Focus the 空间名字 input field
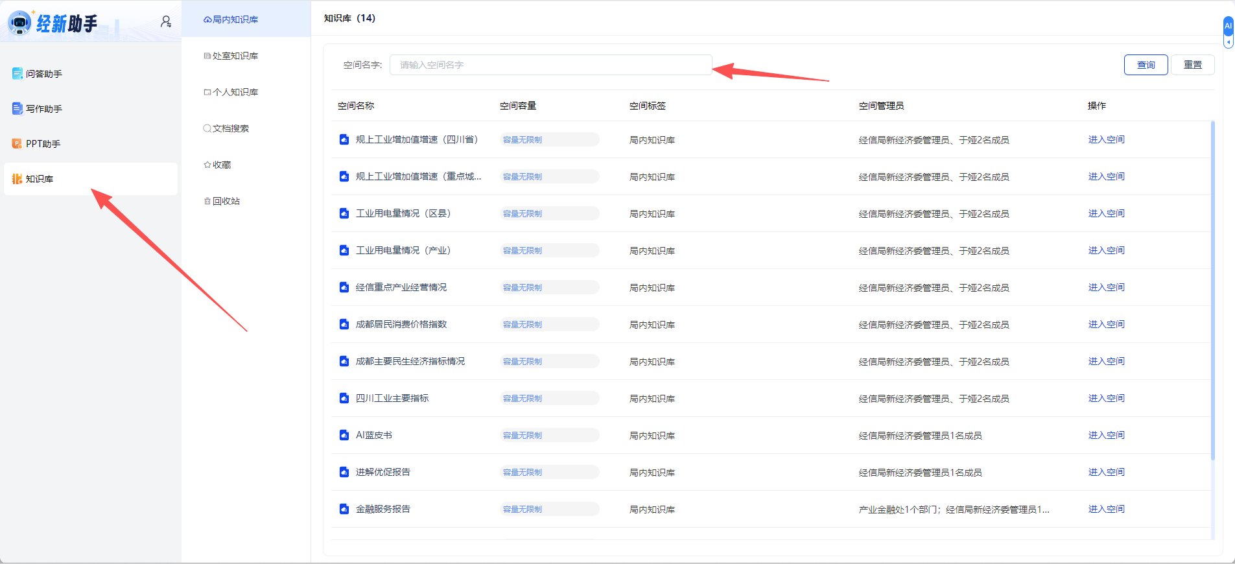 click(x=550, y=65)
